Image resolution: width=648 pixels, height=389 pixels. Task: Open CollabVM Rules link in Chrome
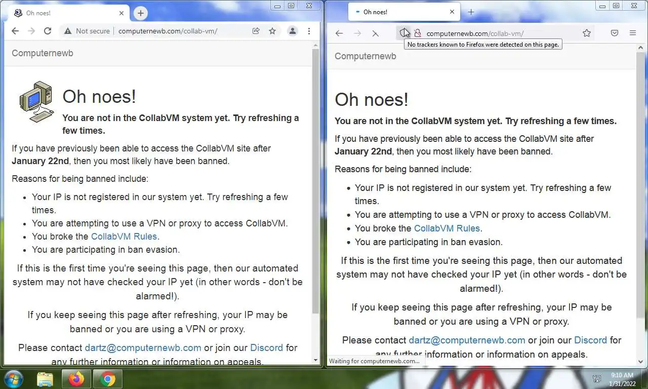pyautogui.click(x=124, y=237)
